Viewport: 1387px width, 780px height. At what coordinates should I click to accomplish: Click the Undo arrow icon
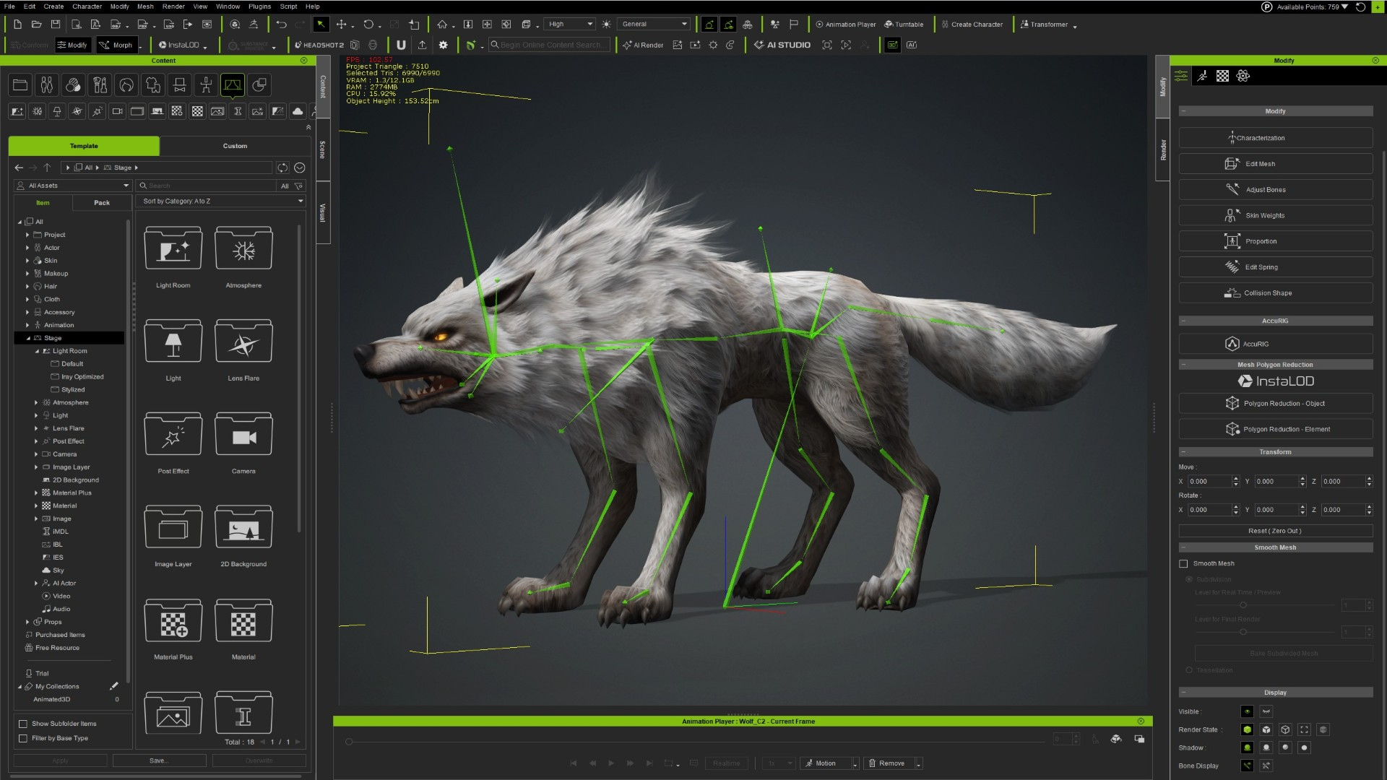click(281, 25)
